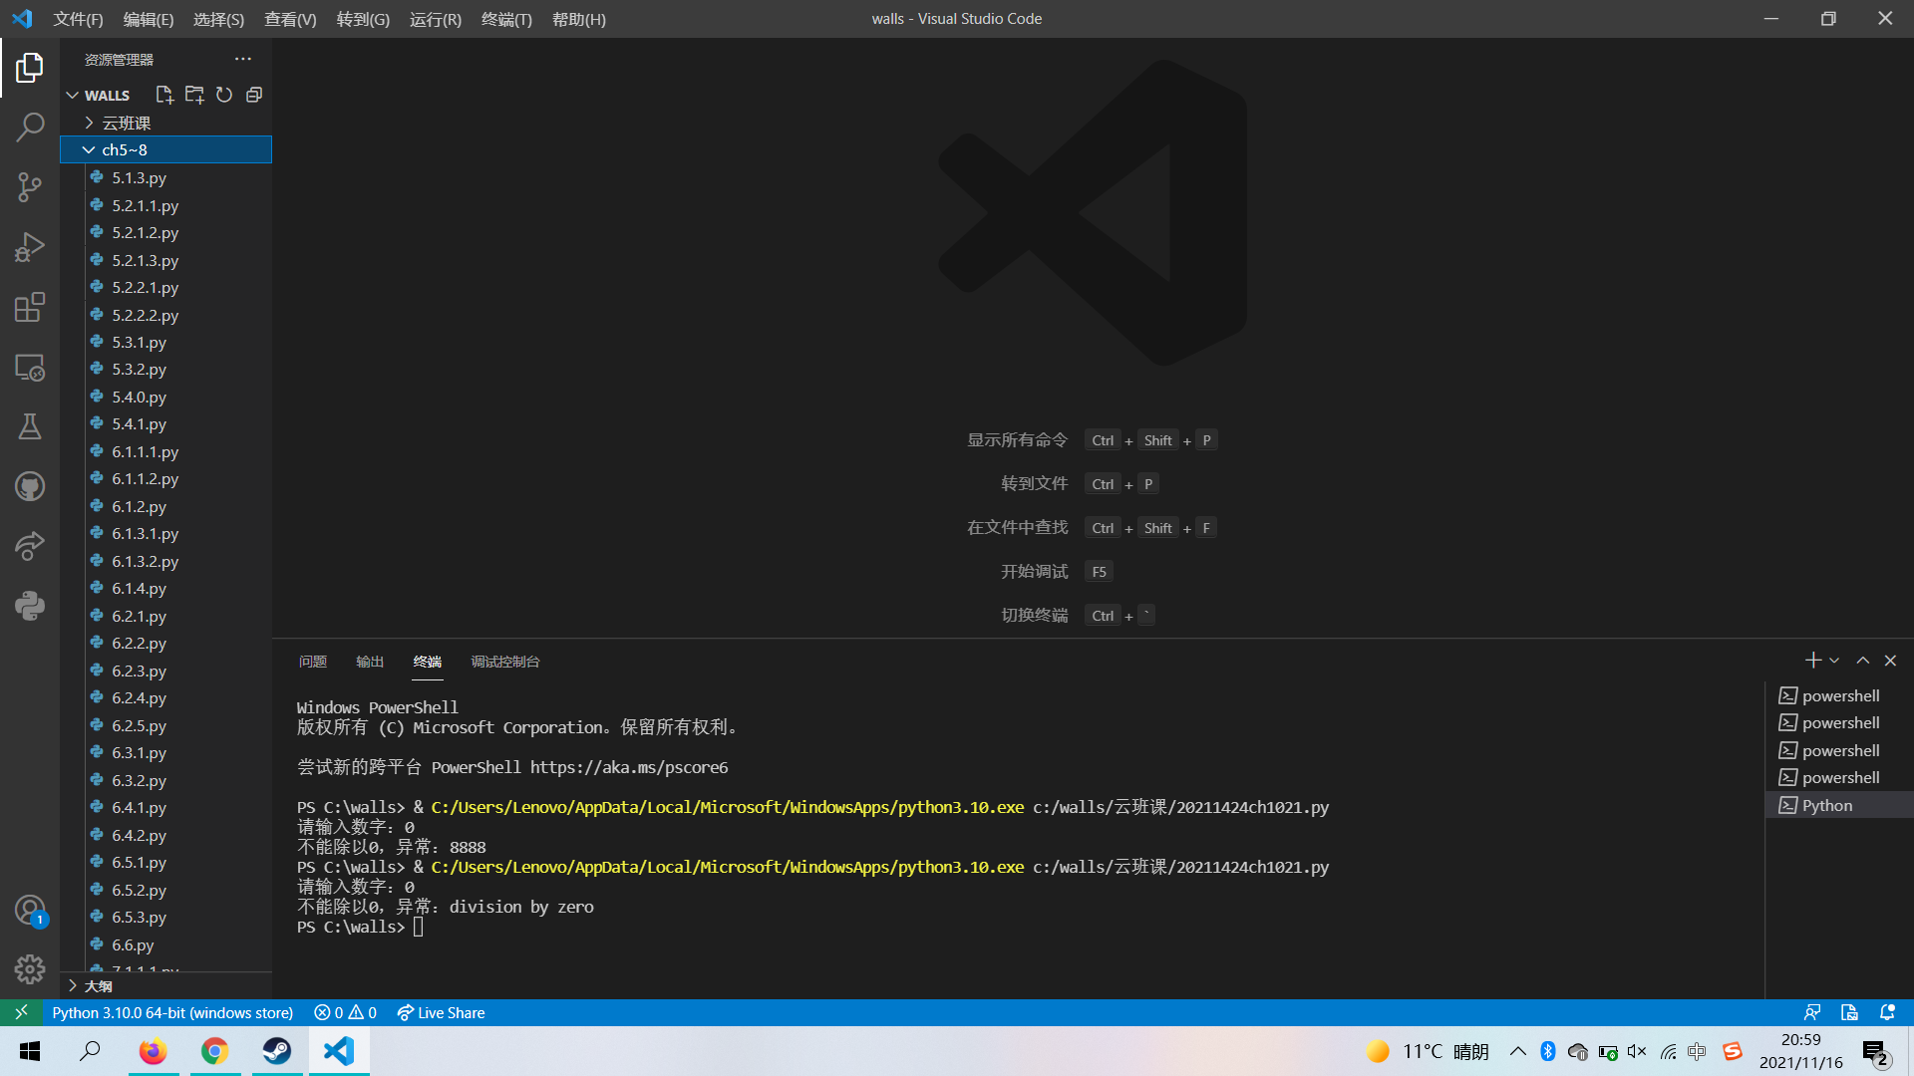The image size is (1914, 1076).
Task: Switch to Chrome in the taskbar
Action: (214, 1051)
